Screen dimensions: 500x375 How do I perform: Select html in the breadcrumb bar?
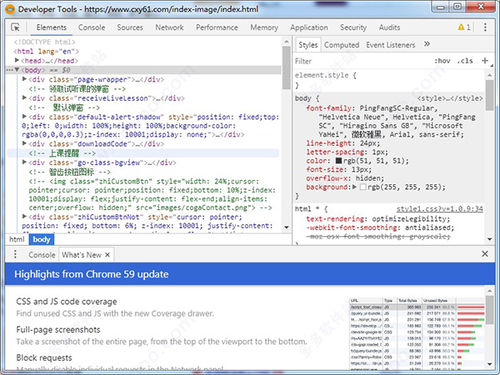coord(17,239)
